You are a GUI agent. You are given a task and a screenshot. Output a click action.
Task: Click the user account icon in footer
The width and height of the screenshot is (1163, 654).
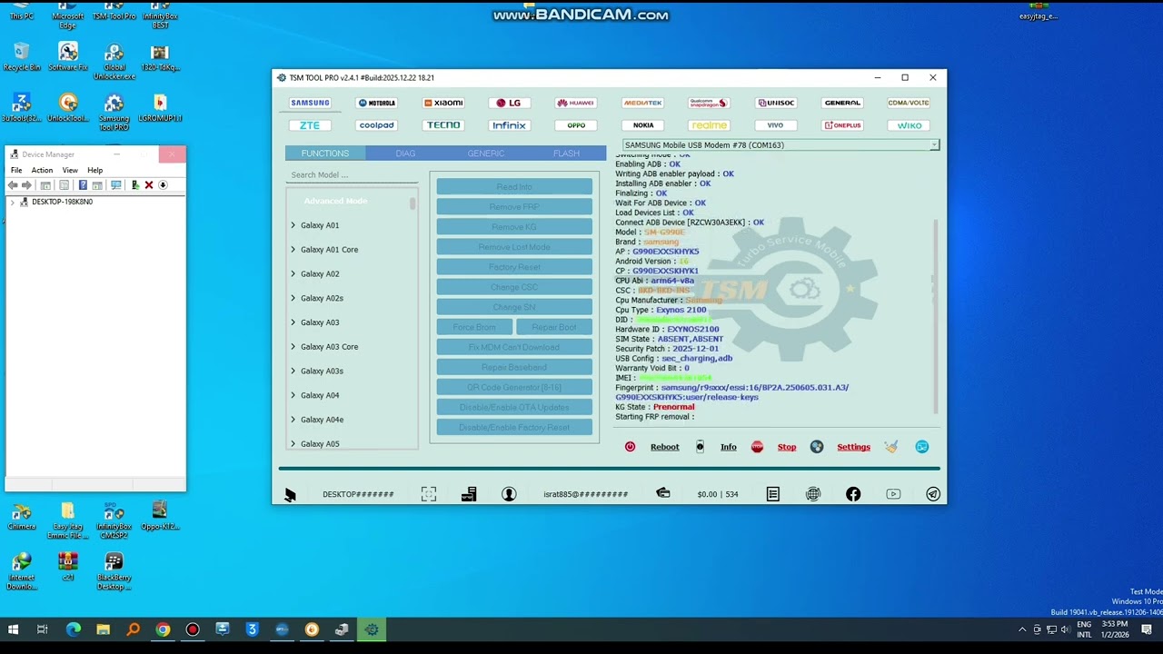pos(509,494)
